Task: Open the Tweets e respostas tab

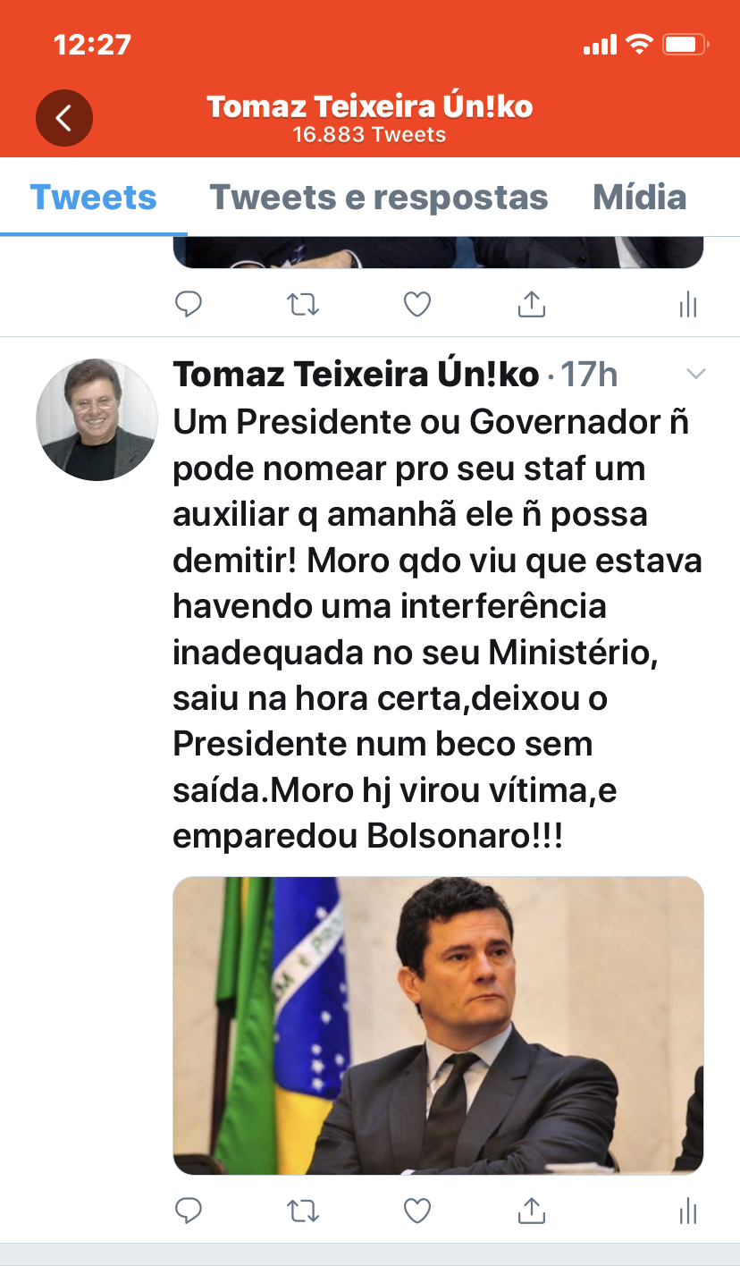Action: click(x=378, y=197)
